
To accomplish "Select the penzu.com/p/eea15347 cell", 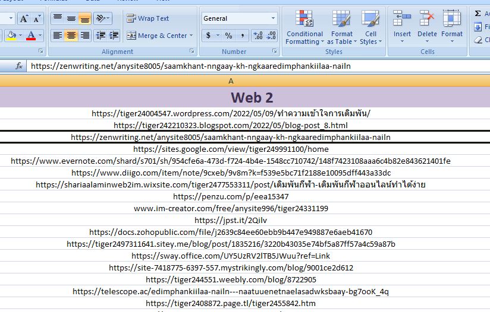I will tap(245, 196).
